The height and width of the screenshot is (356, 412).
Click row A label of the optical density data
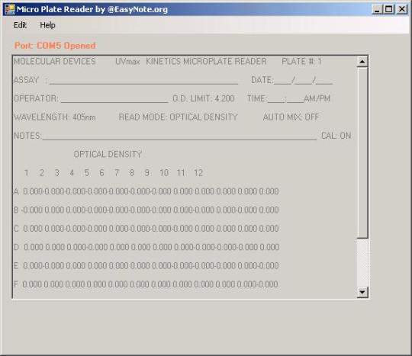click(x=16, y=191)
